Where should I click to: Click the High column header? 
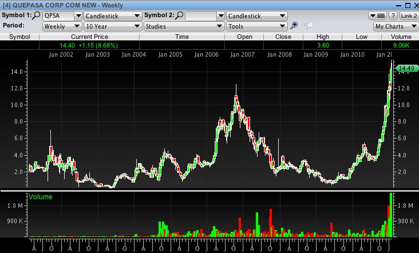click(322, 37)
